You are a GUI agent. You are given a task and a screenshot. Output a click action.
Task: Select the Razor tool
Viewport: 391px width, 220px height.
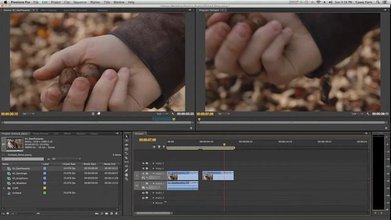(x=126, y=158)
